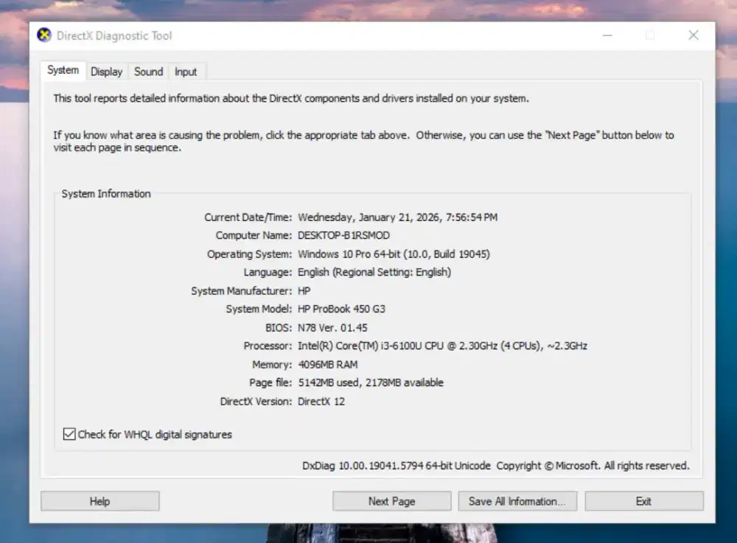Image resolution: width=737 pixels, height=543 pixels.
Task: Click the computer name DESKTOP-B1RSMOD
Action: click(x=343, y=236)
